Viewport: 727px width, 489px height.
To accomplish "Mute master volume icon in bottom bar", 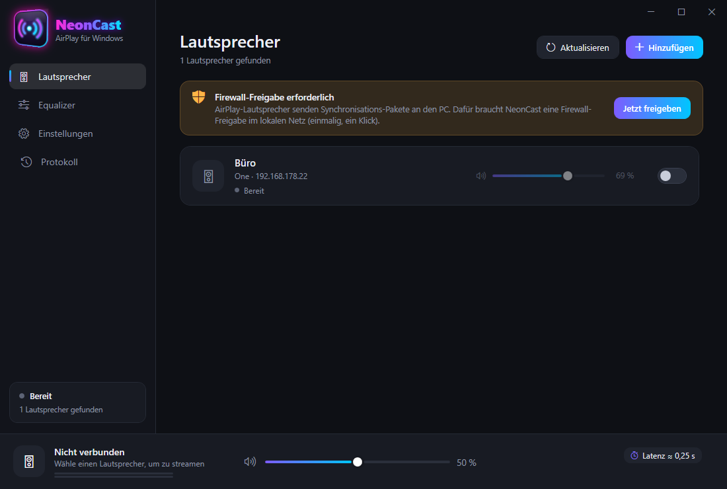I will 250,462.
